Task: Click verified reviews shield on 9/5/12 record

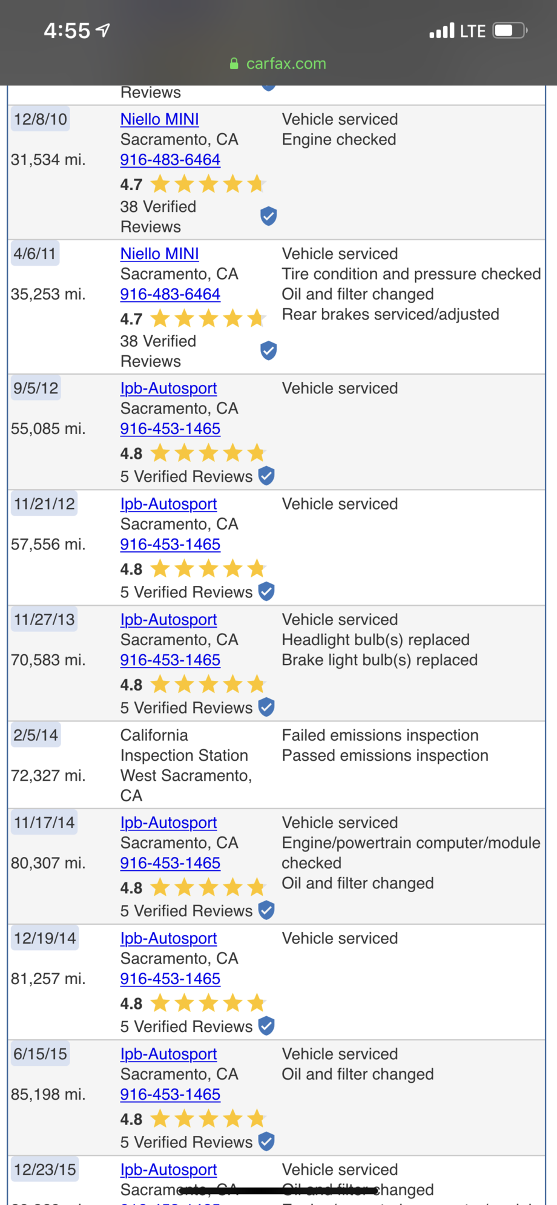Action: (266, 476)
